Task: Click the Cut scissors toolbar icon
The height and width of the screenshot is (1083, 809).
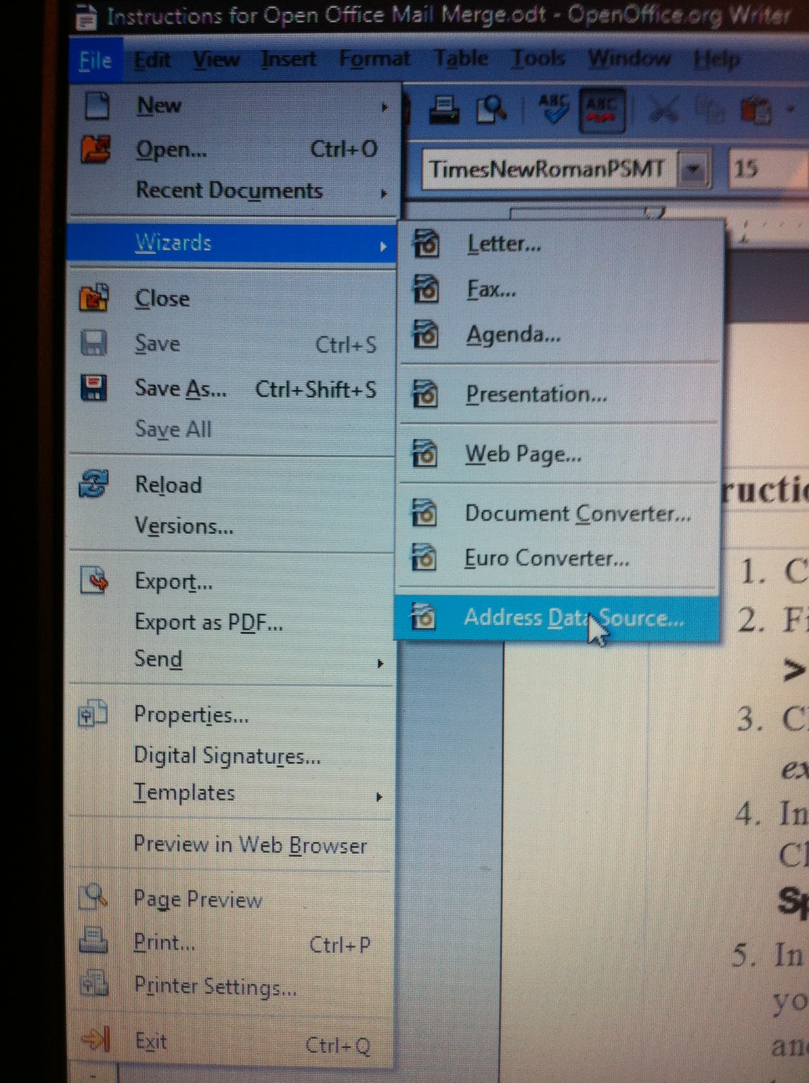Action: 662,109
